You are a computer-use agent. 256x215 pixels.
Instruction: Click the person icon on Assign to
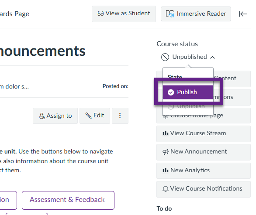[x=42, y=116]
